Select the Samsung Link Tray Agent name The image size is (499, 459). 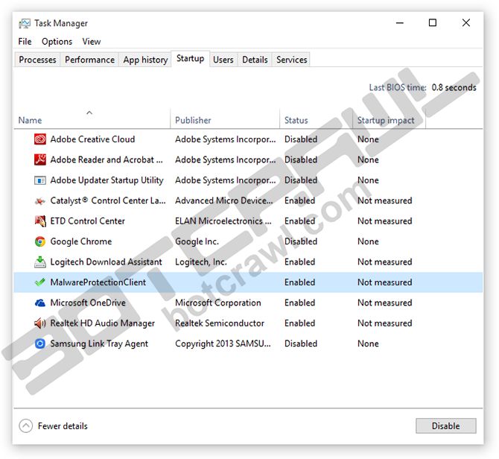[x=99, y=344]
